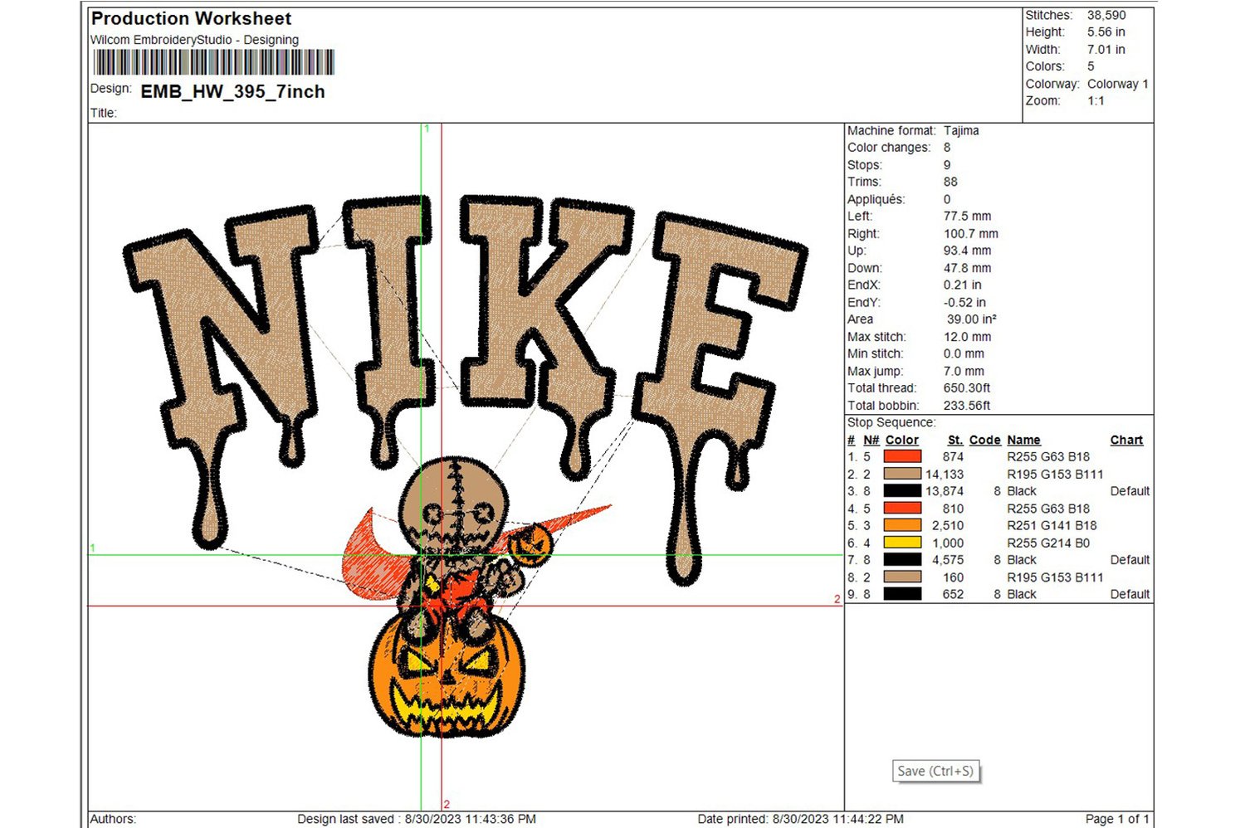This screenshot has width=1245, height=828.
Task: Select the tan swatch for stop 8
Action: point(902,577)
